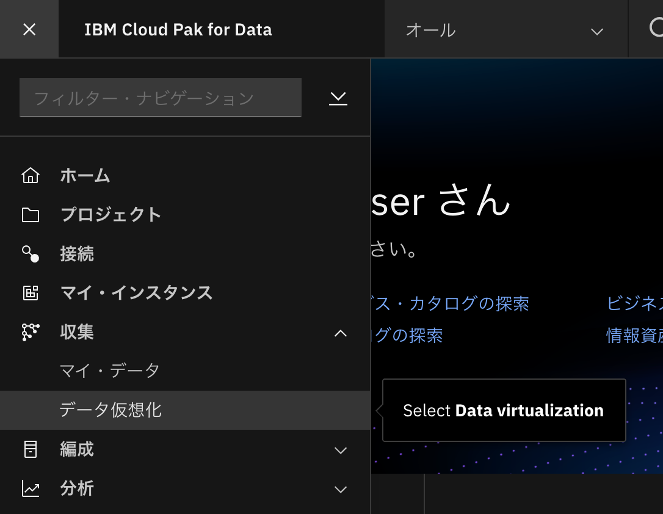Click the 分析 analytics chart icon

click(31, 488)
